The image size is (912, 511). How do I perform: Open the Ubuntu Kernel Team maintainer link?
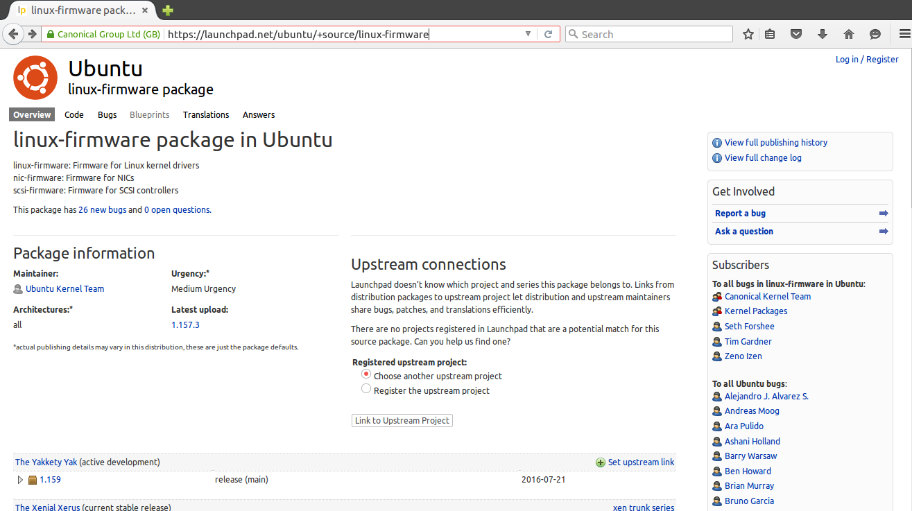coord(64,289)
